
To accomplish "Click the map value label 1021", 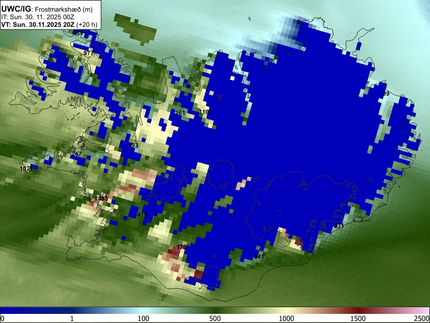I will coord(26,169).
